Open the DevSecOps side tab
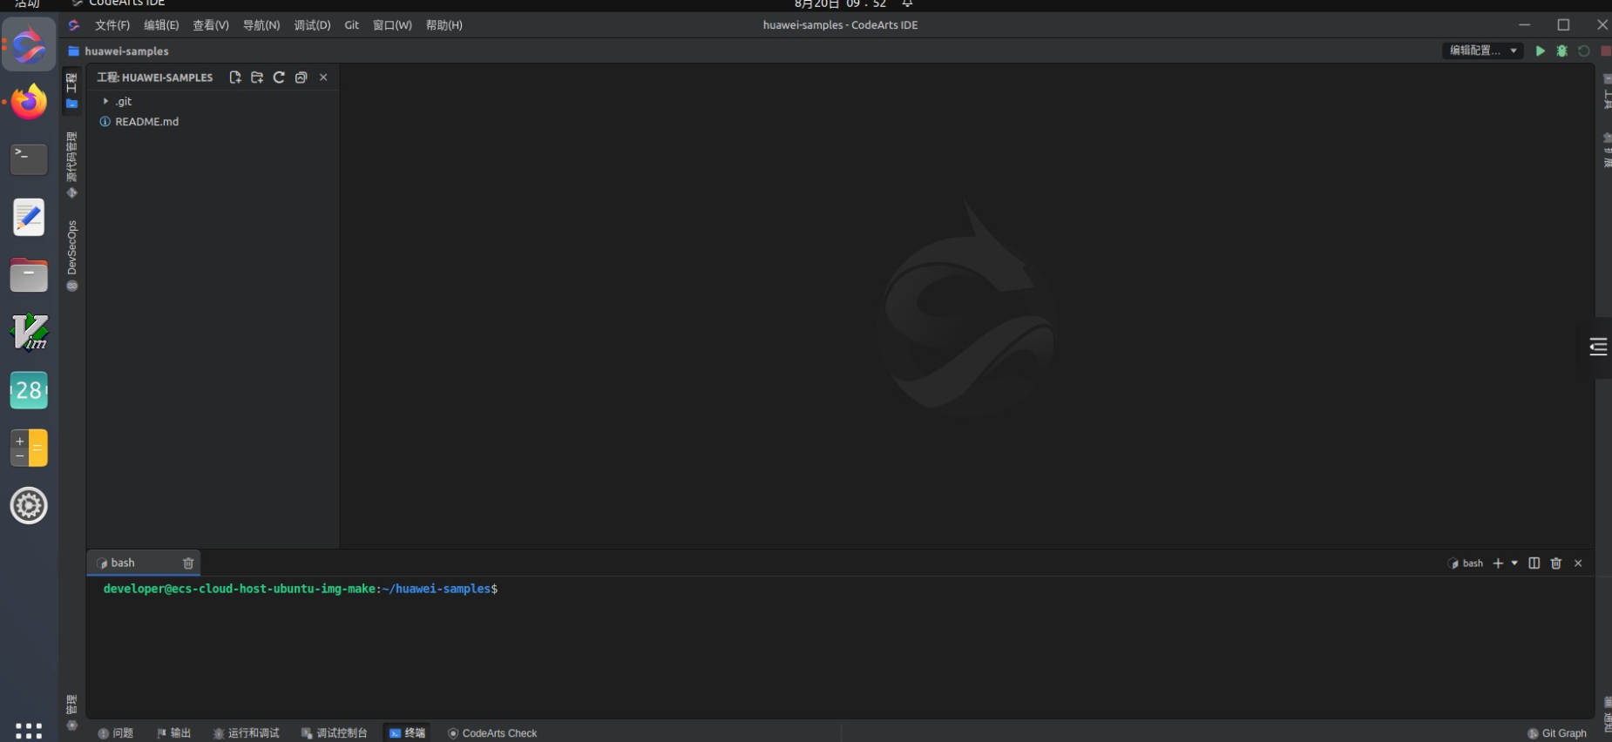This screenshot has width=1612, height=742. [71, 255]
